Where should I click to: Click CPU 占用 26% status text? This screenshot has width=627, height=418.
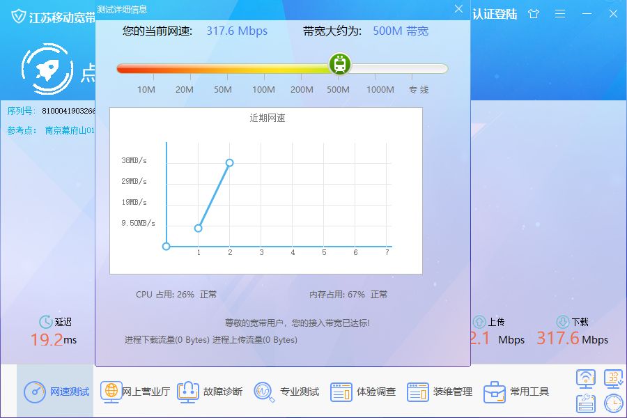(x=176, y=295)
